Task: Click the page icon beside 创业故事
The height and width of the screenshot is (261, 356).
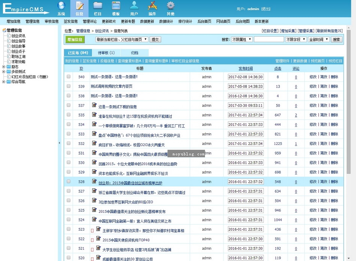Action: [9, 46]
